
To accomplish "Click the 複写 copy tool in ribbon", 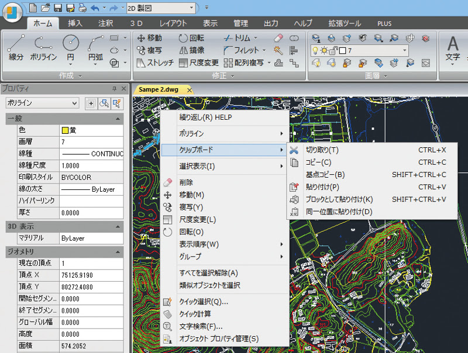I will pos(149,50).
